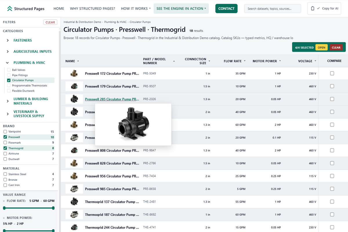
Task: Expand Veterinary & Livestock Supply category
Action: [8, 114]
